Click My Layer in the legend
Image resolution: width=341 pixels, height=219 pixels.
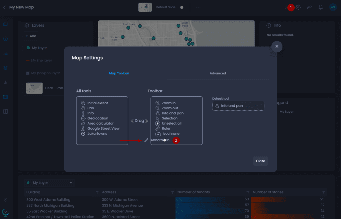286,112
